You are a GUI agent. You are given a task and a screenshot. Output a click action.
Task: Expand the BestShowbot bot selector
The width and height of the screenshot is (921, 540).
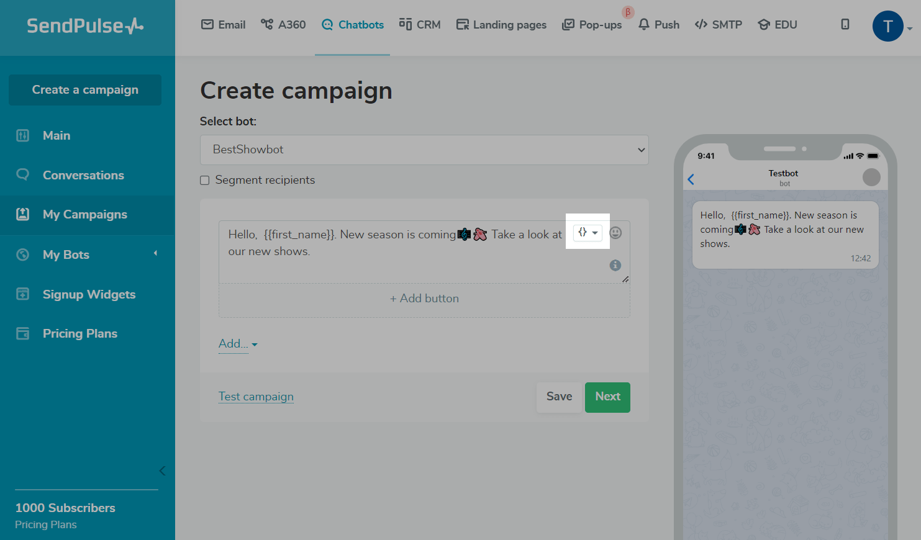tap(424, 150)
